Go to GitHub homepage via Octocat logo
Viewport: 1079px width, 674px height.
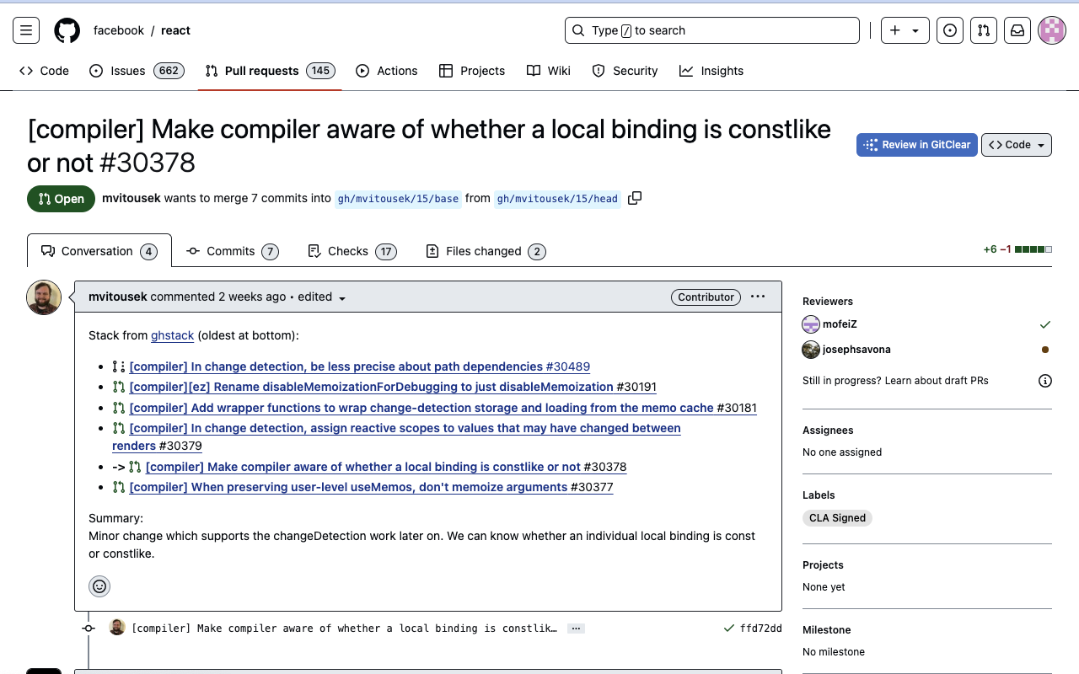pos(67,30)
